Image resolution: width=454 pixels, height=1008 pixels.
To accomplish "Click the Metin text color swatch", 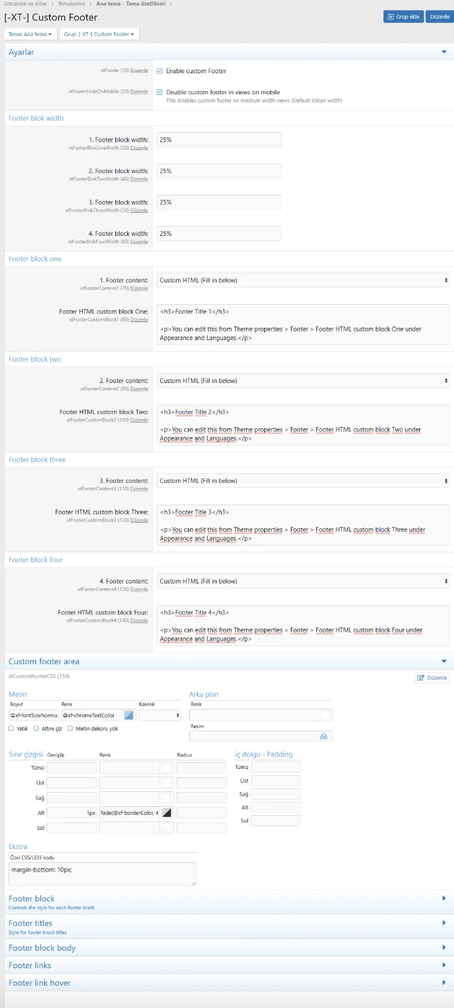I will click(129, 715).
